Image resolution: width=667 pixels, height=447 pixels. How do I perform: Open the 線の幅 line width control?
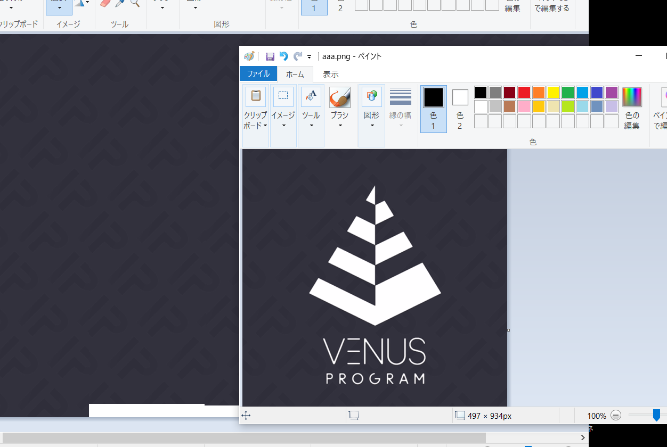pos(401,109)
